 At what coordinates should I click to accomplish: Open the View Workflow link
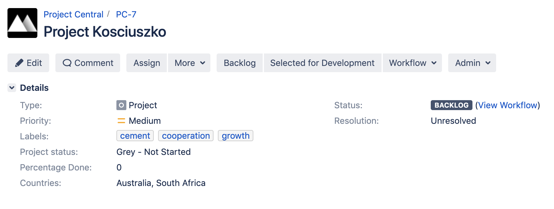click(507, 105)
